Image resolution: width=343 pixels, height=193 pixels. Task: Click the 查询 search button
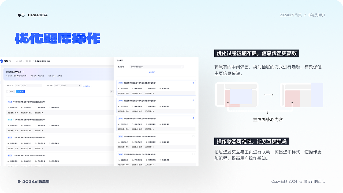(20, 91)
